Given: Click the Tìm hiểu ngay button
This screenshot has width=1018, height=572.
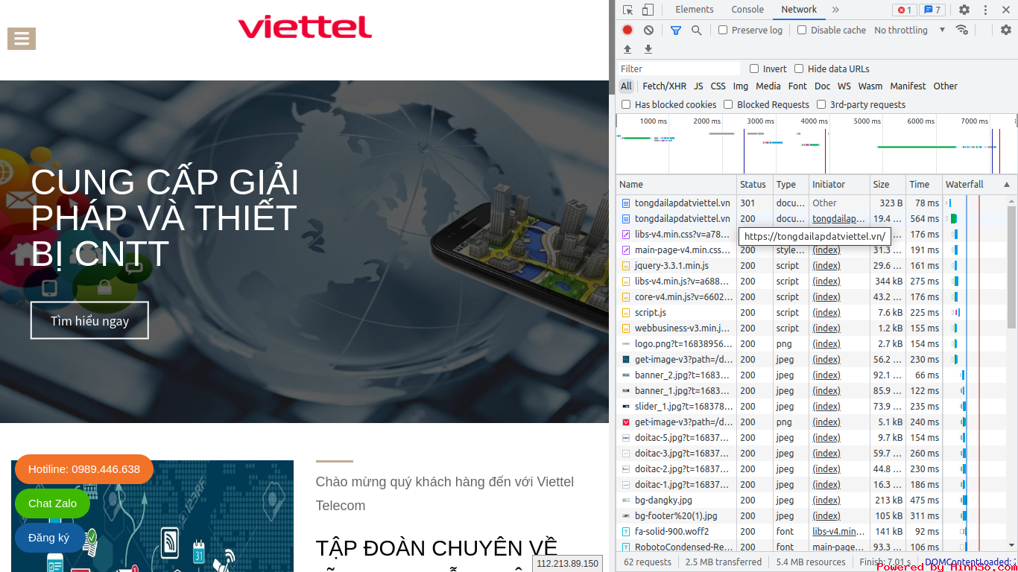Looking at the screenshot, I should point(89,321).
